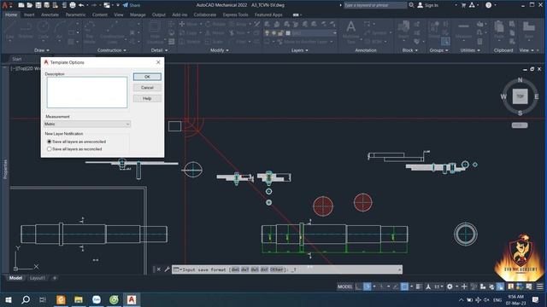547x307 pixels.
Task: Click the keyword search field in title bar
Action: coord(375,5)
